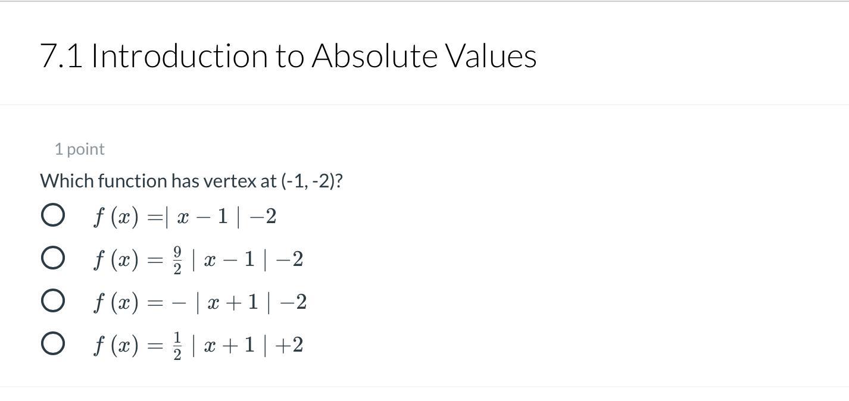Select the radio button for f(x)=|x−1|−2
849x401 pixels.
coord(53,215)
